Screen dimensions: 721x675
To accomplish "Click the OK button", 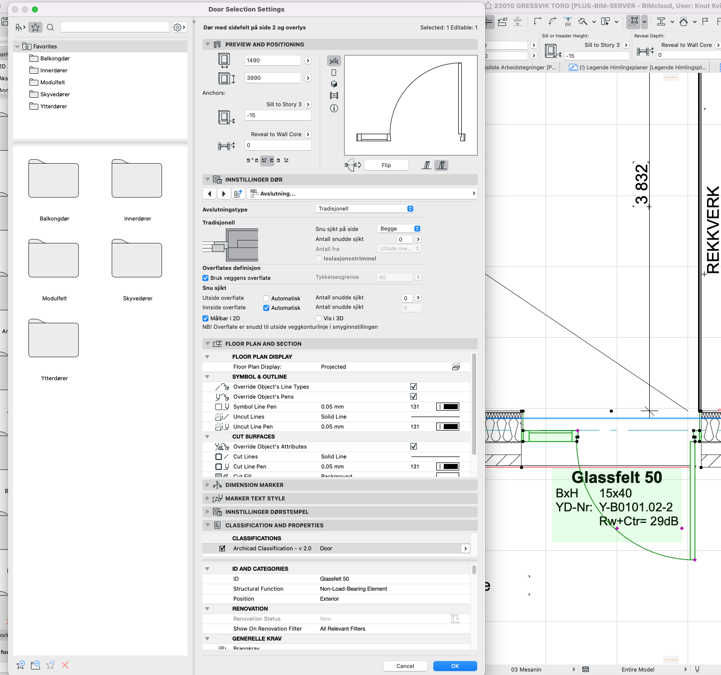I will 455,666.
